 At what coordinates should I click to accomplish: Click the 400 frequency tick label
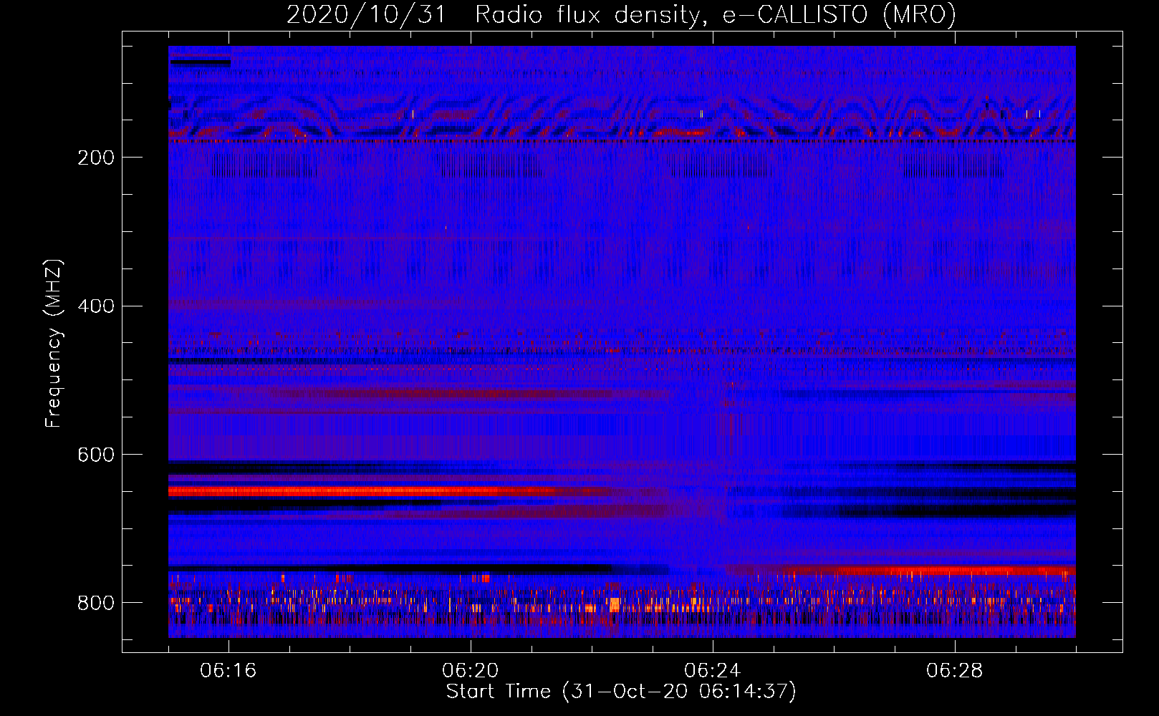(96, 306)
